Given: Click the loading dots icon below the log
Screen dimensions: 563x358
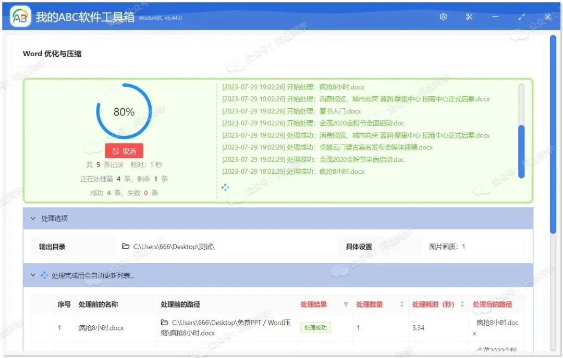Looking at the screenshot, I should pos(225,187).
